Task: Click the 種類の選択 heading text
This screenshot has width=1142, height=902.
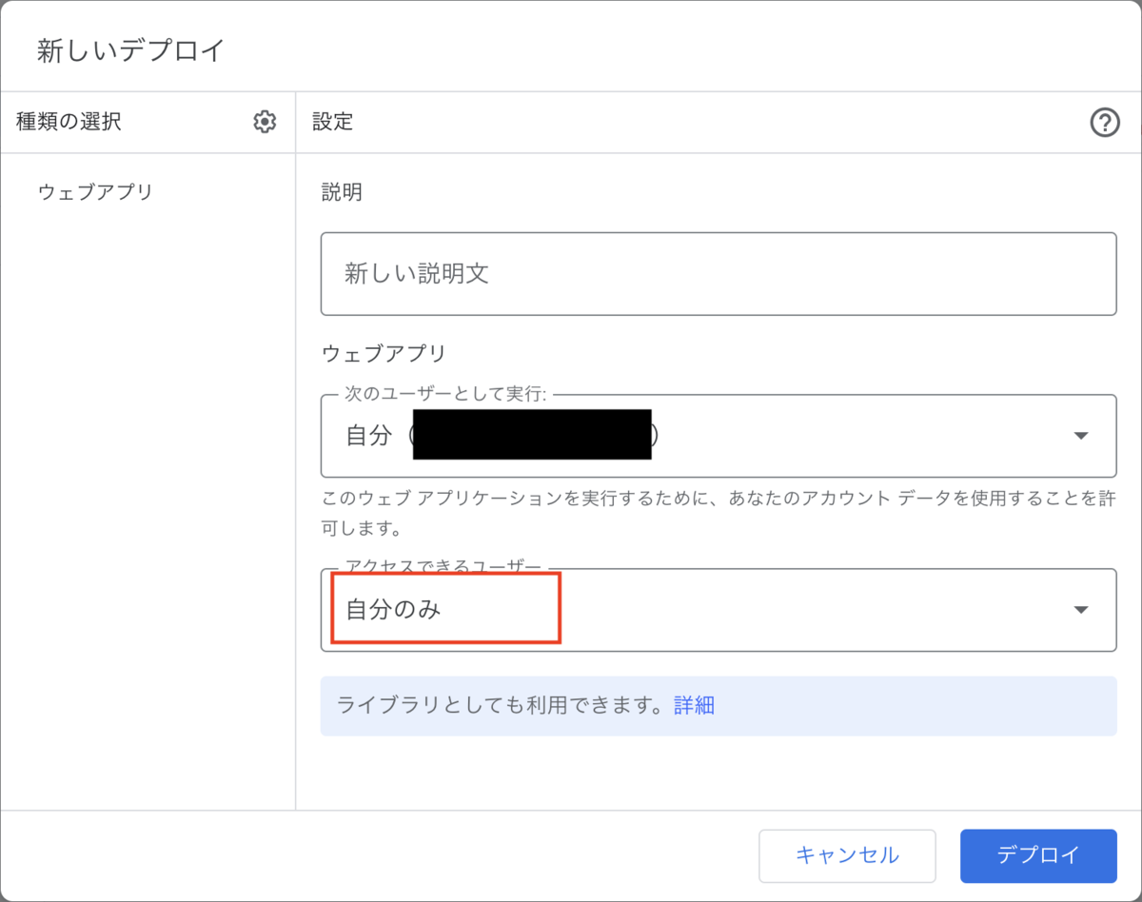Action: 69,122
